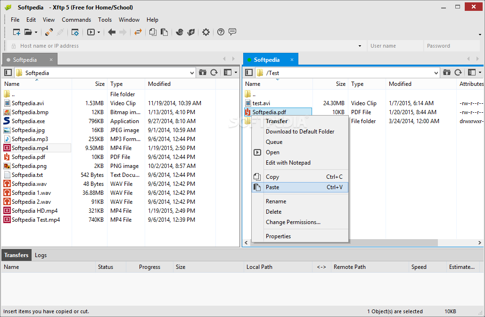Viewport: 485px width, 317px height.
Task: Open the session properties gear-window icon
Action: 75,32
